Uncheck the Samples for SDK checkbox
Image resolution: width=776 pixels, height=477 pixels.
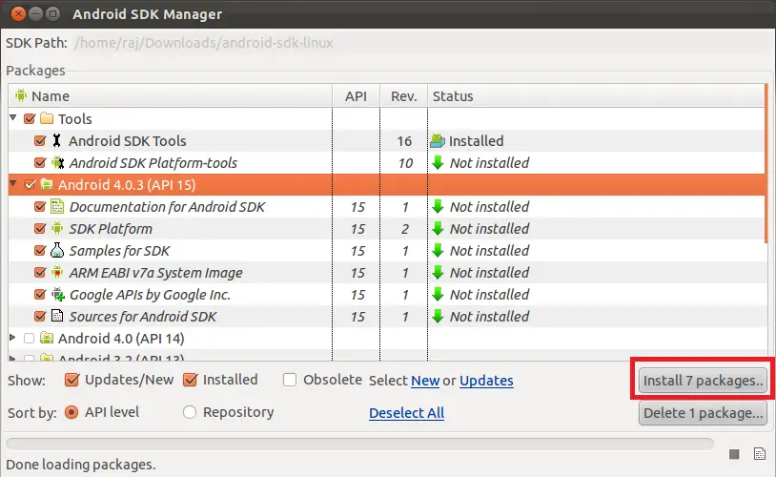[x=40, y=250]
